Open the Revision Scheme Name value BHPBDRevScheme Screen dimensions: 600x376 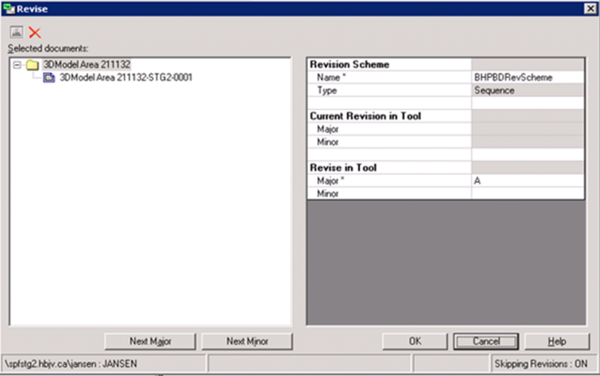tap(527, 78)
